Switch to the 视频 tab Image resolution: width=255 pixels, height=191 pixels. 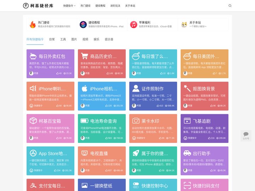(85, 39)
